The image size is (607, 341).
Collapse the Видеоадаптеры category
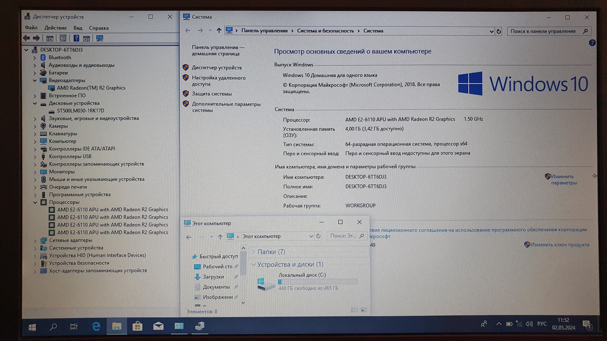pos(35,81)
